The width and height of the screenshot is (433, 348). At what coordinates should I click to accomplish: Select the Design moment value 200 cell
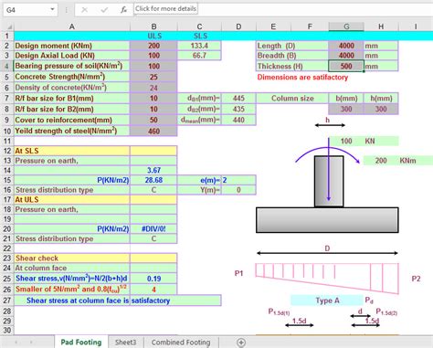(x=153, y=46)
